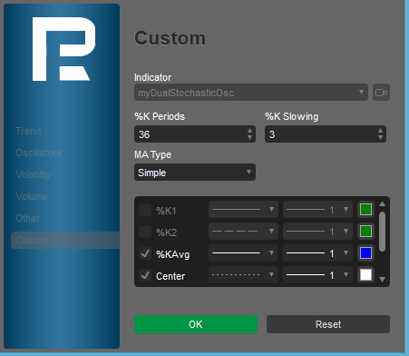
Task: Open %K1 line style dropdown
Action: tap(243, 210)
